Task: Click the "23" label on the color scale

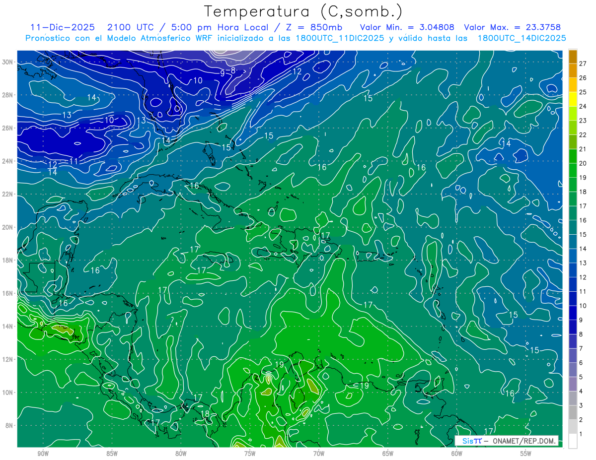Action: pyautogui.click(x=583, y=121)
